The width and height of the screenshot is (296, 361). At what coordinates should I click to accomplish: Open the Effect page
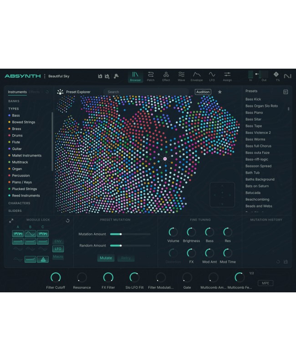click(166, 77)
